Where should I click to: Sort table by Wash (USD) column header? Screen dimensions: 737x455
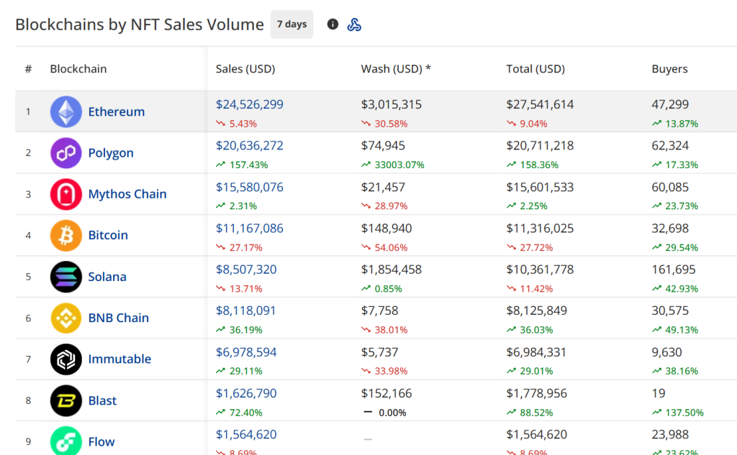[x=396, y=69]
